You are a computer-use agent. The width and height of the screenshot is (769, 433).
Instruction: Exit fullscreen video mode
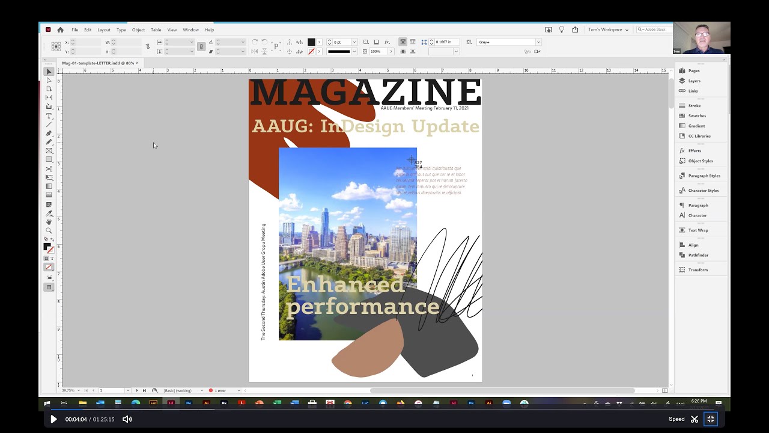[711, 419]
